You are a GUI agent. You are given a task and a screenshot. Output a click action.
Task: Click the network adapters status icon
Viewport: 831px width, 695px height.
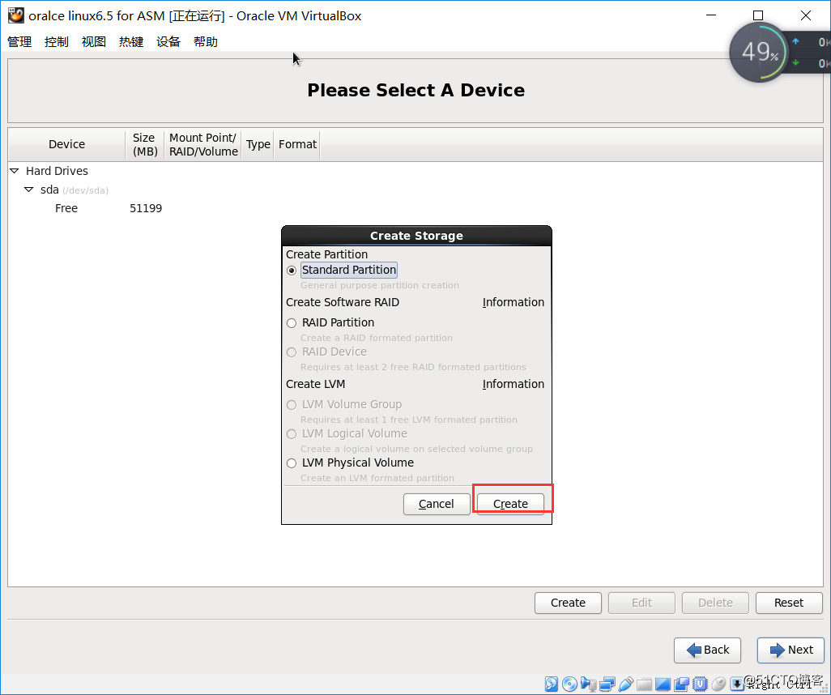tap(607, 684)
